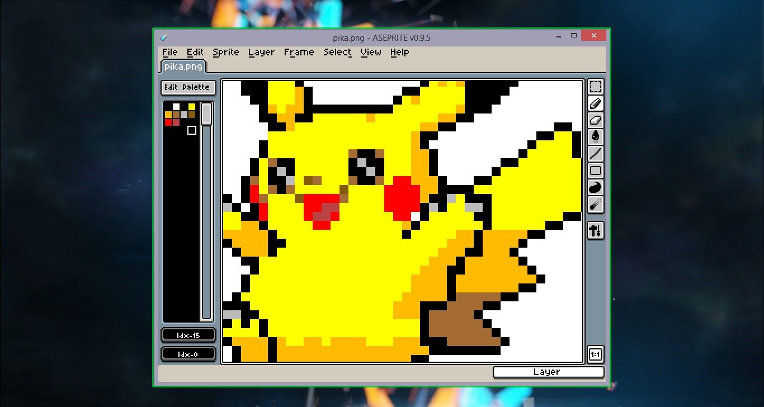Pick the light brown palette swatch
The width and height of the screenshot is (764, 407).
pos(176,115)
